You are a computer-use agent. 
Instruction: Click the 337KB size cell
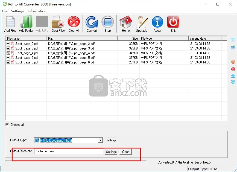133,58
